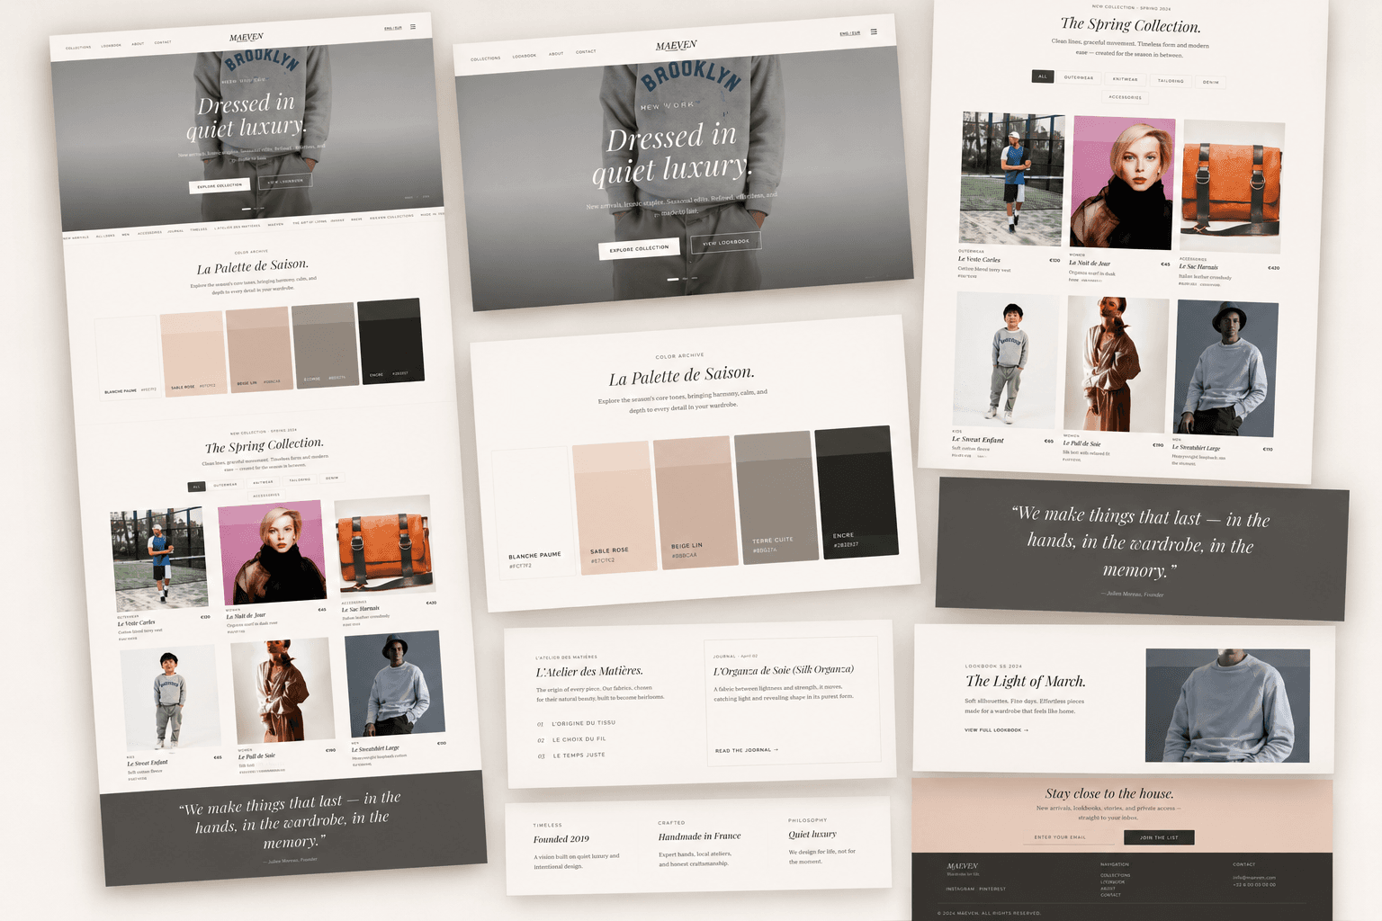Select the active slide indicator dash in larger hero
Image resolution: width=1382 pixels, height=921 pixels.
tap(672, 280)
